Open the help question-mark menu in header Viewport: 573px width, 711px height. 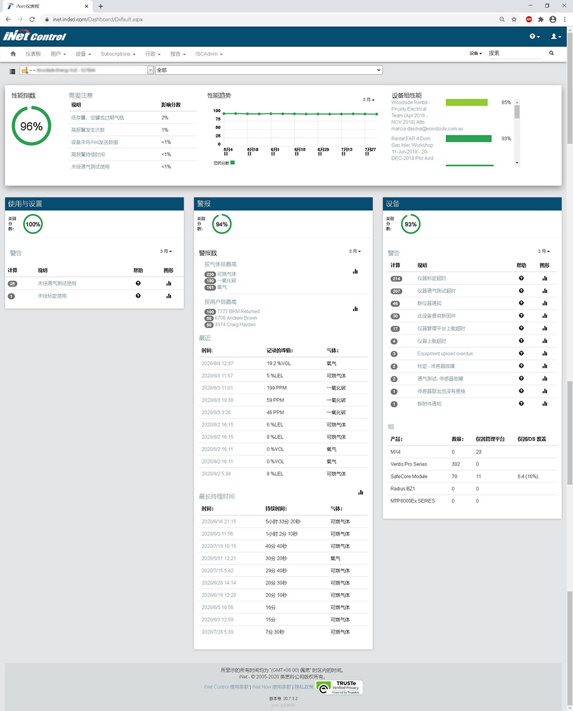534,37
